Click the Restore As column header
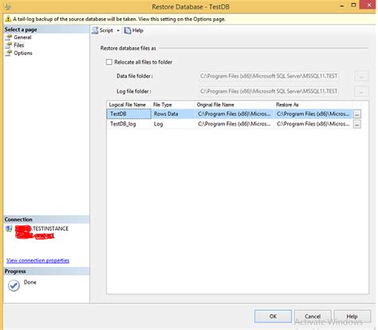 click(x=313, y=105)
